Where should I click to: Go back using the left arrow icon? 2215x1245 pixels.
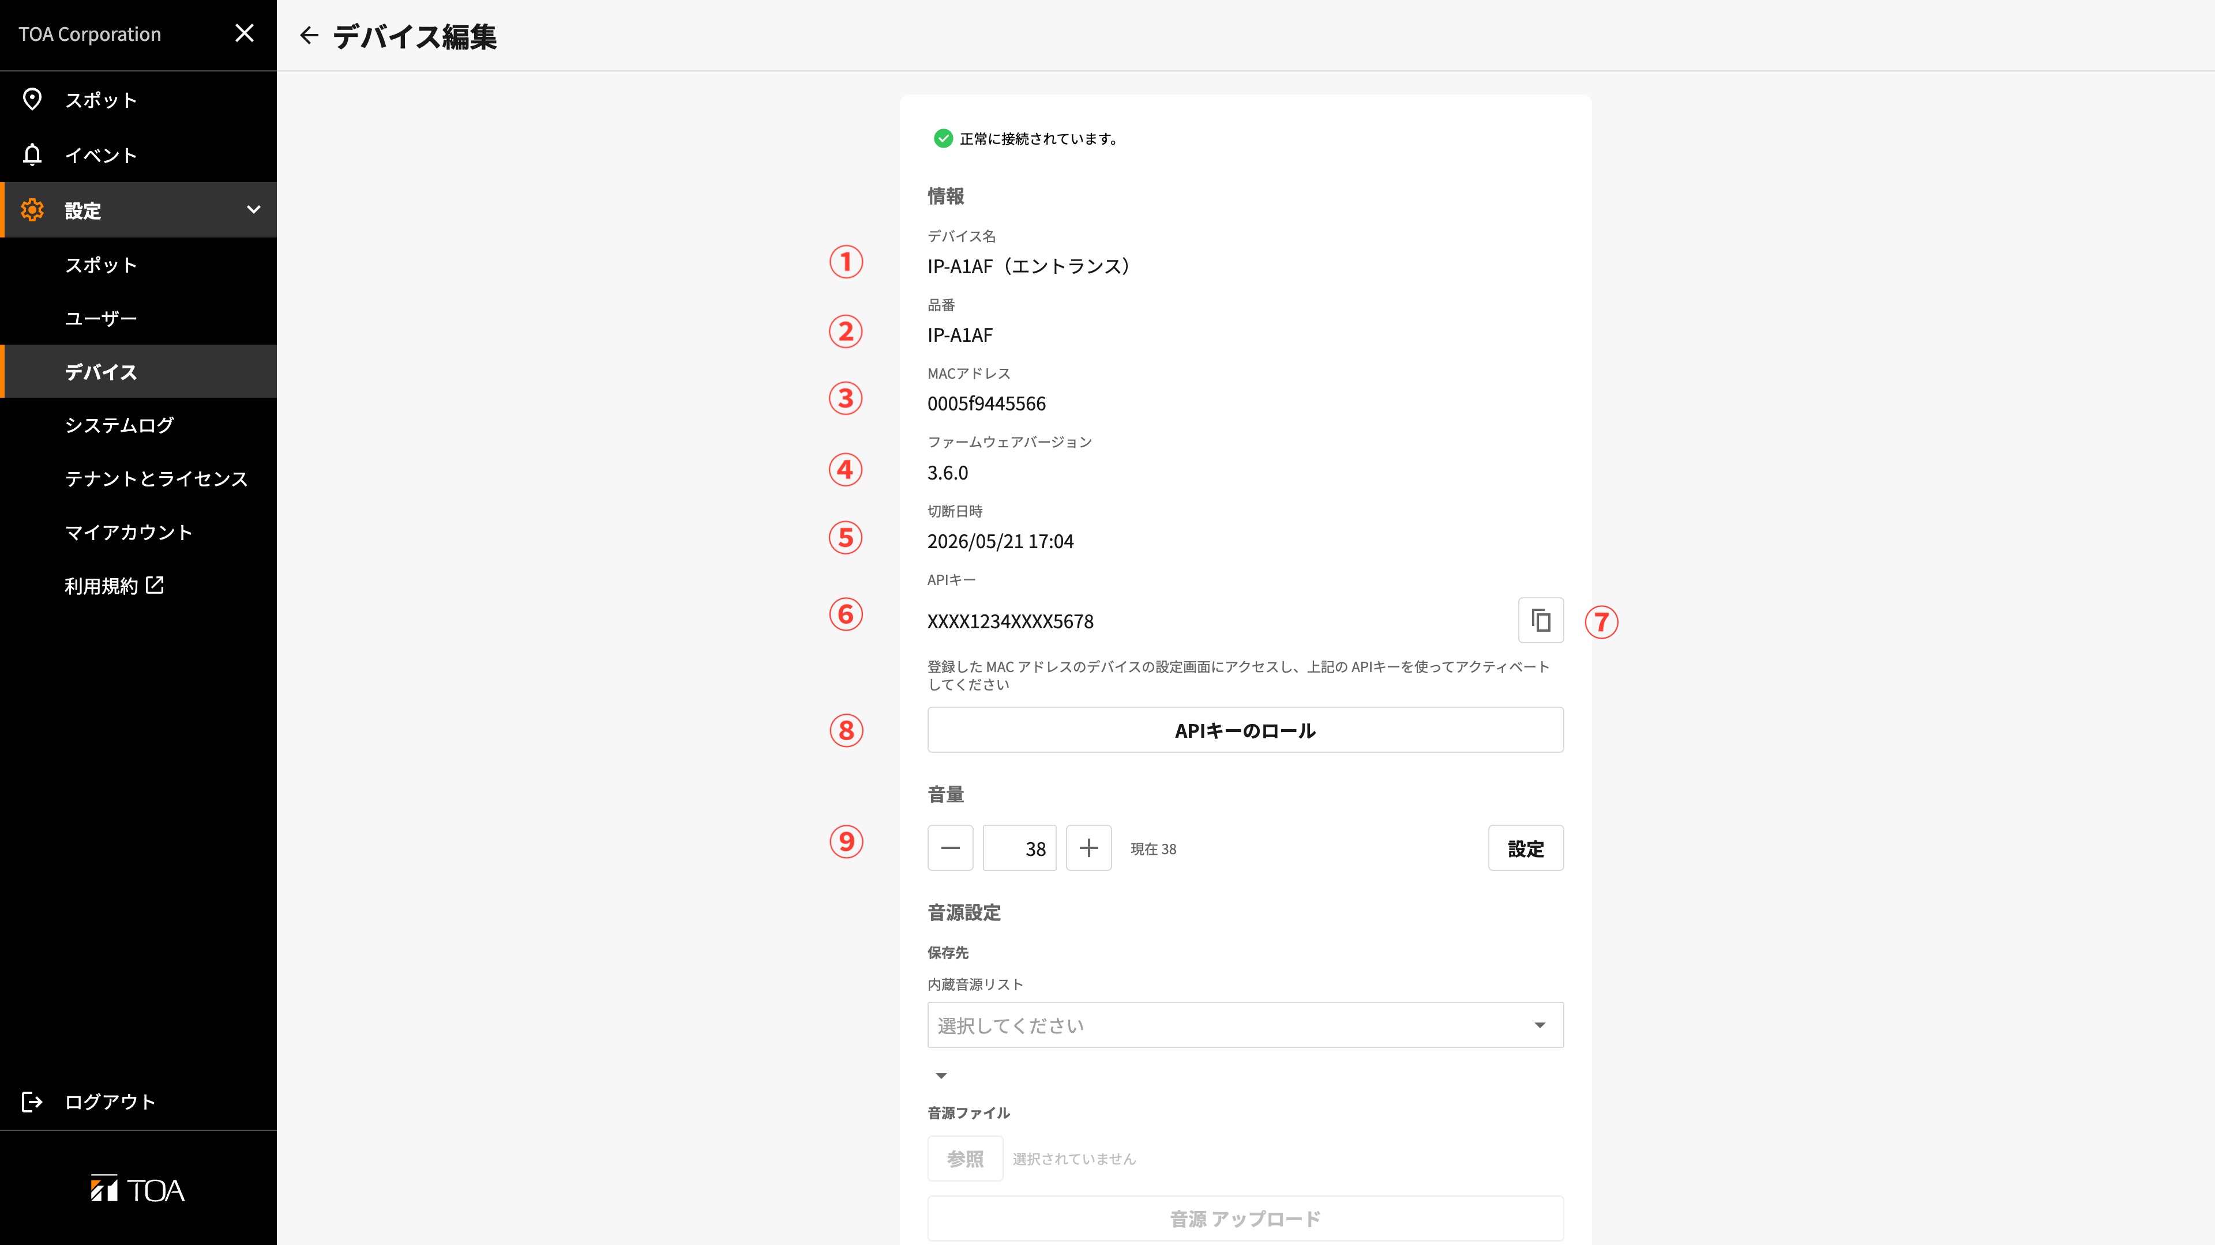310,35
